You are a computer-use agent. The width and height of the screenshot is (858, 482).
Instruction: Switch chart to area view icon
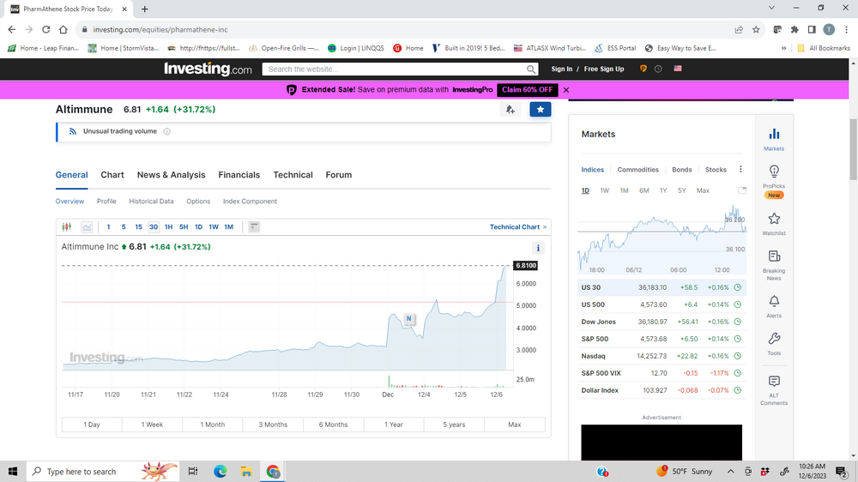tap(87, 227)
